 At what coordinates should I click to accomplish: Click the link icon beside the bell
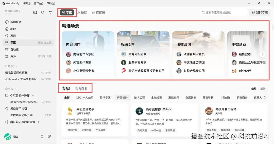point(50,137)
